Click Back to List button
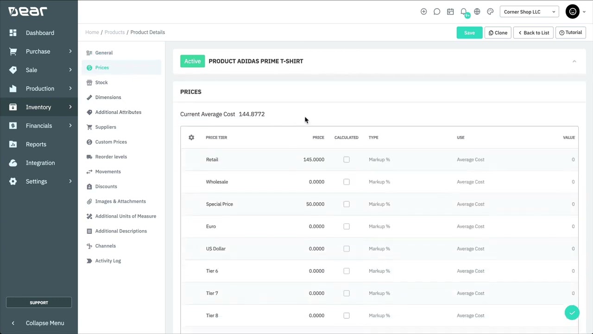The width and height of the screenshot is (593, 334). point(533,32)
